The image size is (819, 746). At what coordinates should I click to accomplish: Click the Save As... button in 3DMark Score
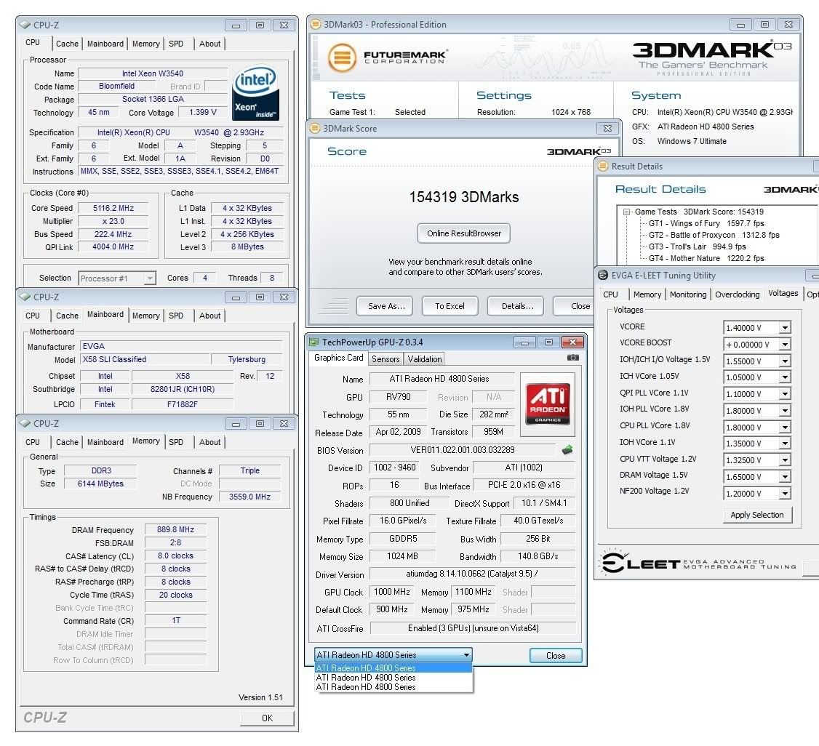[x=385, y=306]
